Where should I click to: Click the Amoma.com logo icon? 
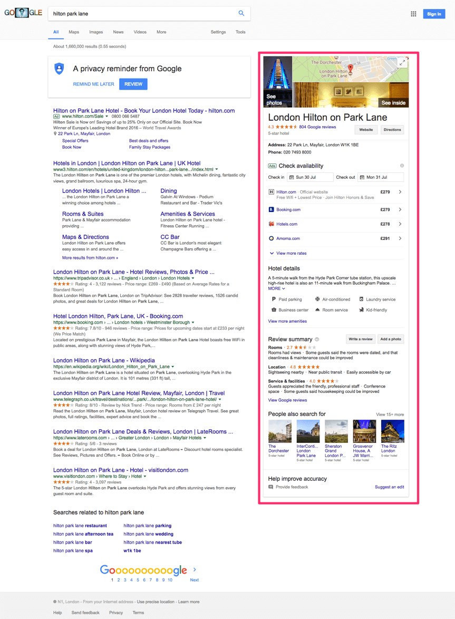tap(271, 238)
